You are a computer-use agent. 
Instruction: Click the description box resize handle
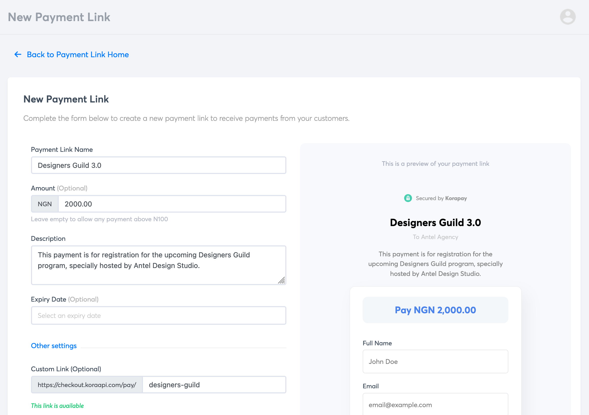(282, 281)
